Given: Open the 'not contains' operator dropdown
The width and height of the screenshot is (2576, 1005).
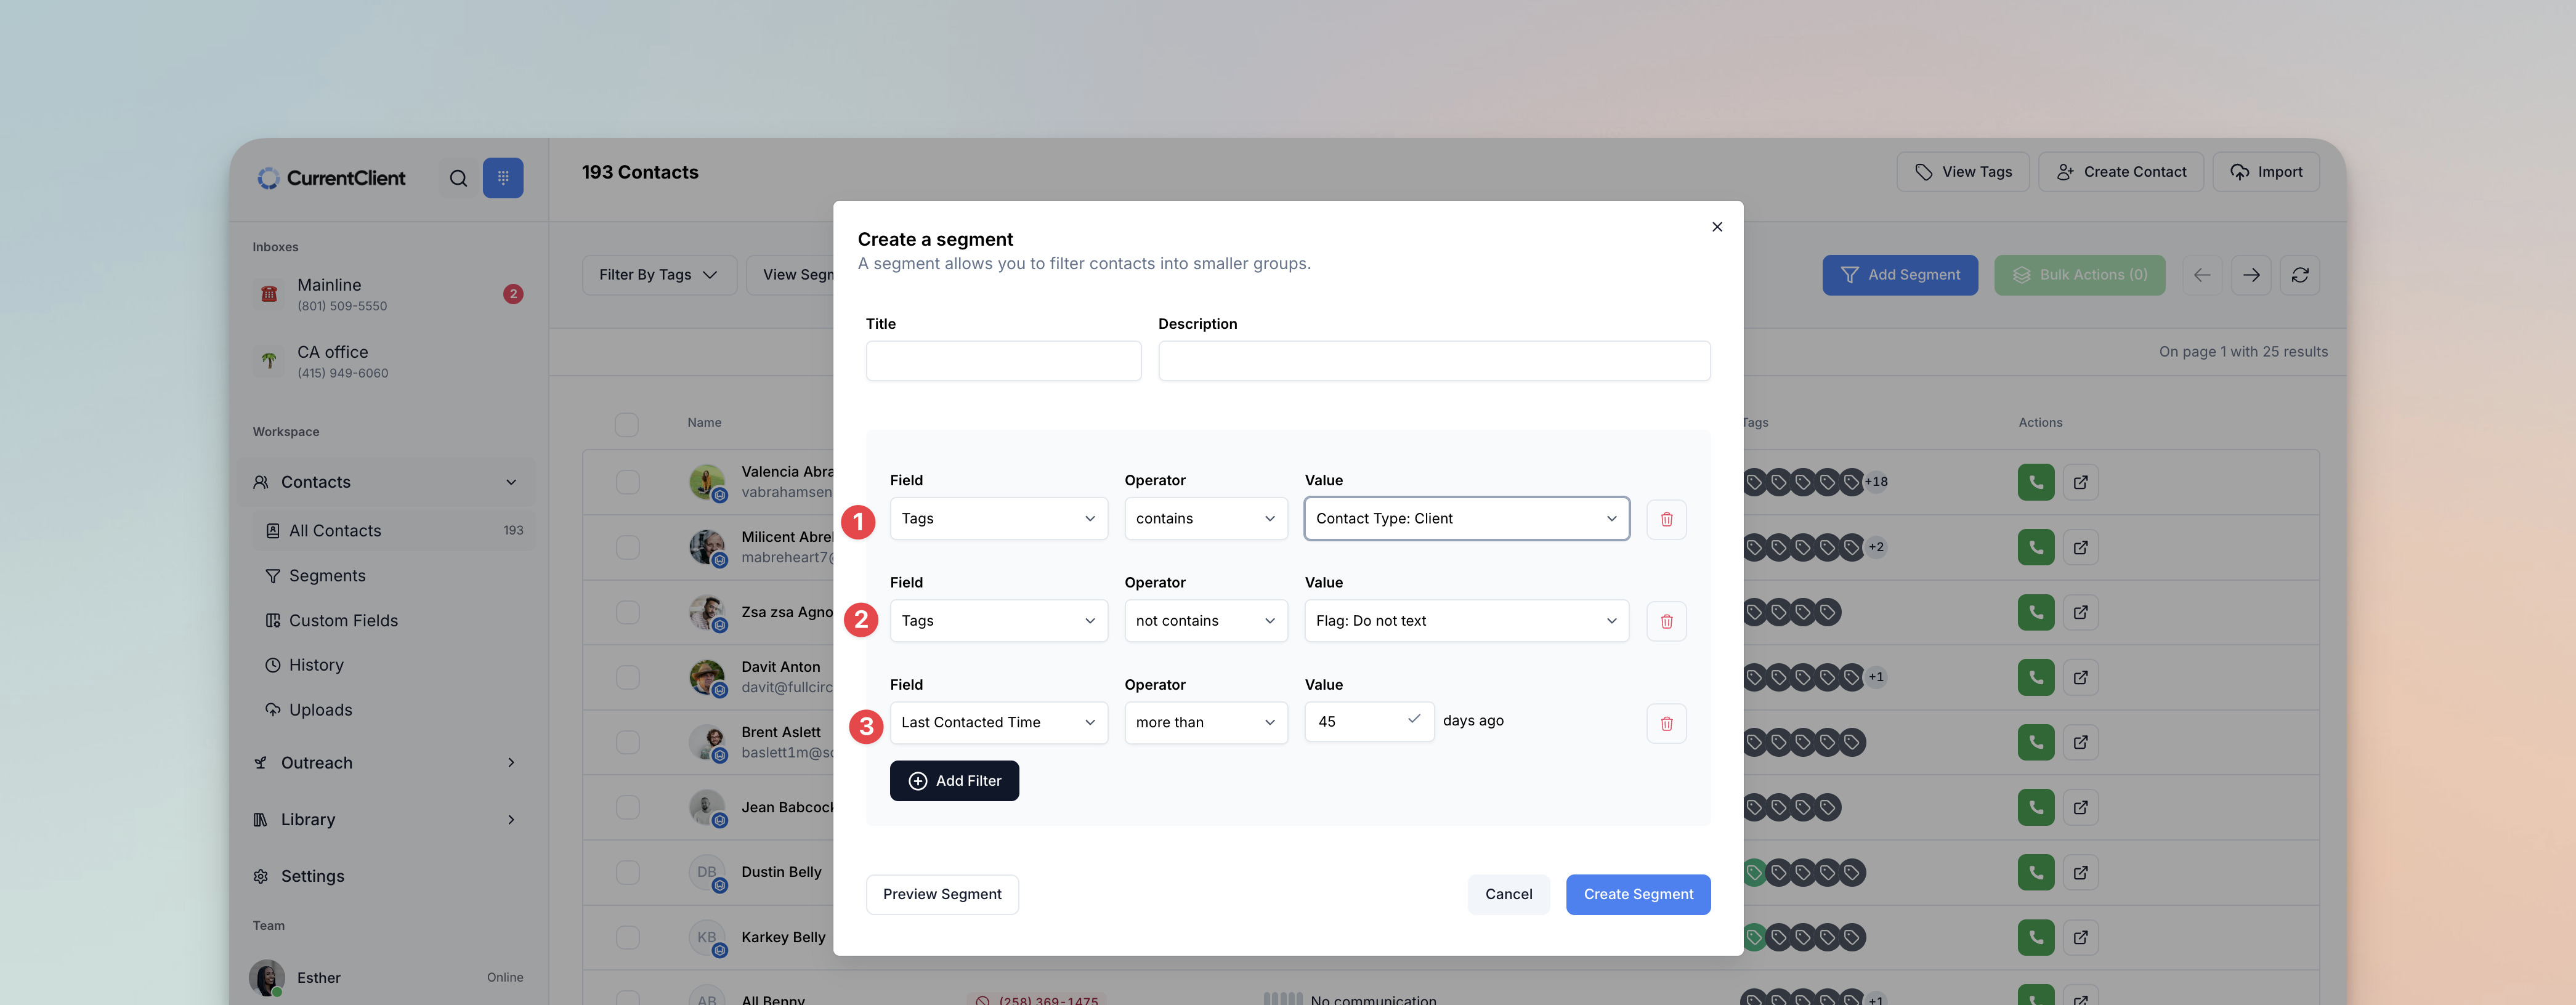Looking at the screenshot, I should (x=1205, y=621).
